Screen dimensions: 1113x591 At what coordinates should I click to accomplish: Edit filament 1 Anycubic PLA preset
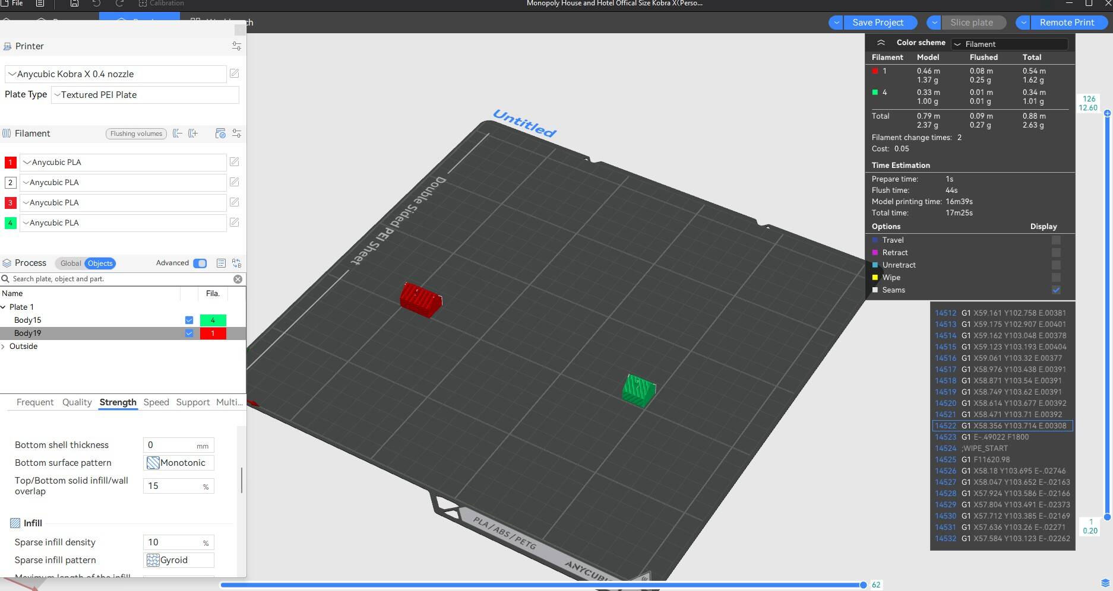pyautogui.click(x=235, y=162)
